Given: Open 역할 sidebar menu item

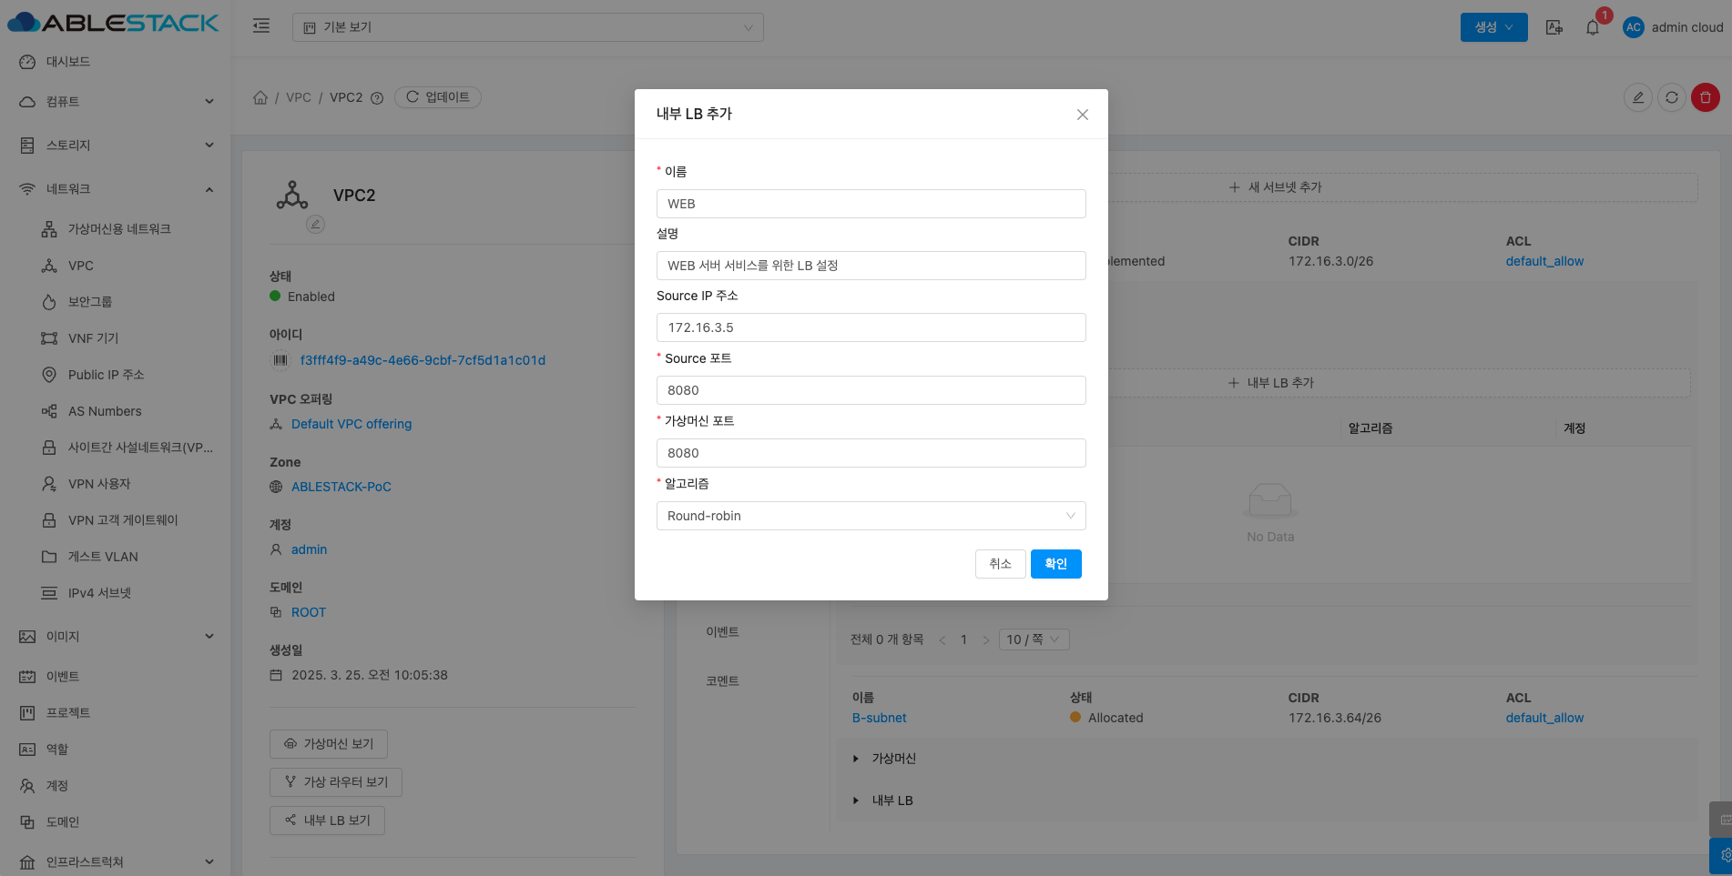Looking at the screenshot, I should pos(57,750).
